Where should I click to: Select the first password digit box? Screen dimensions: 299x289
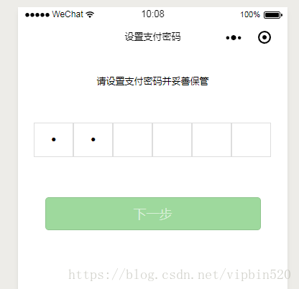coord(53,140)
